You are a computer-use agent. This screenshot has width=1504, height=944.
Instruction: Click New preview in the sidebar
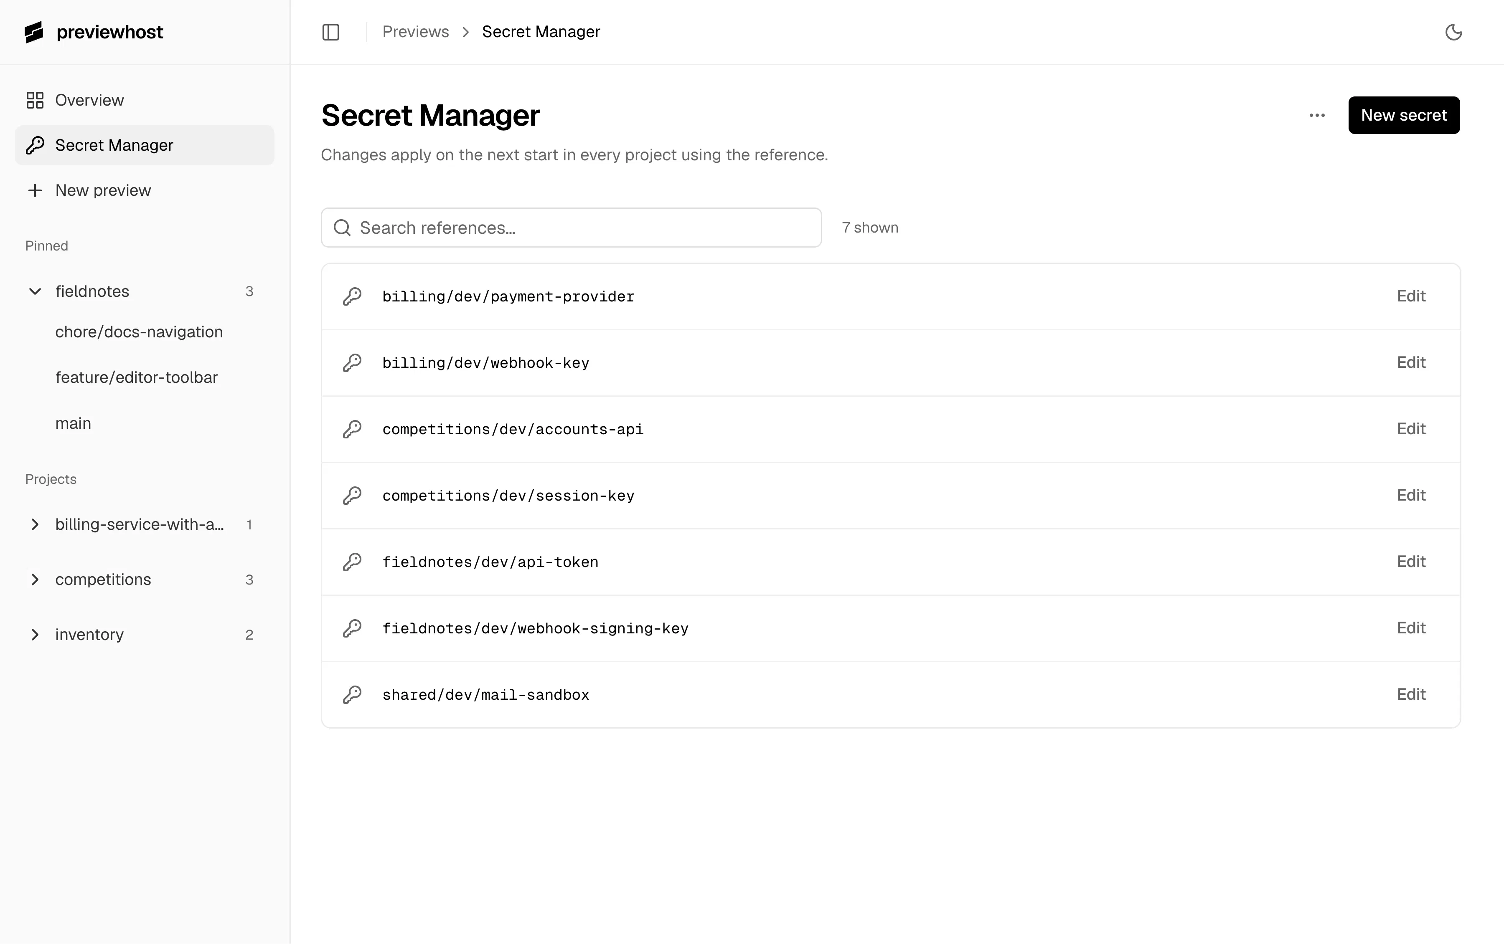pyautogui.click(x=144, y=190)
